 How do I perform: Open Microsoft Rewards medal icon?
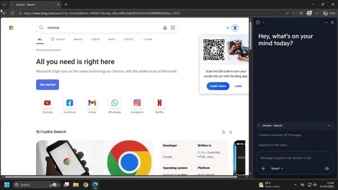235,28
